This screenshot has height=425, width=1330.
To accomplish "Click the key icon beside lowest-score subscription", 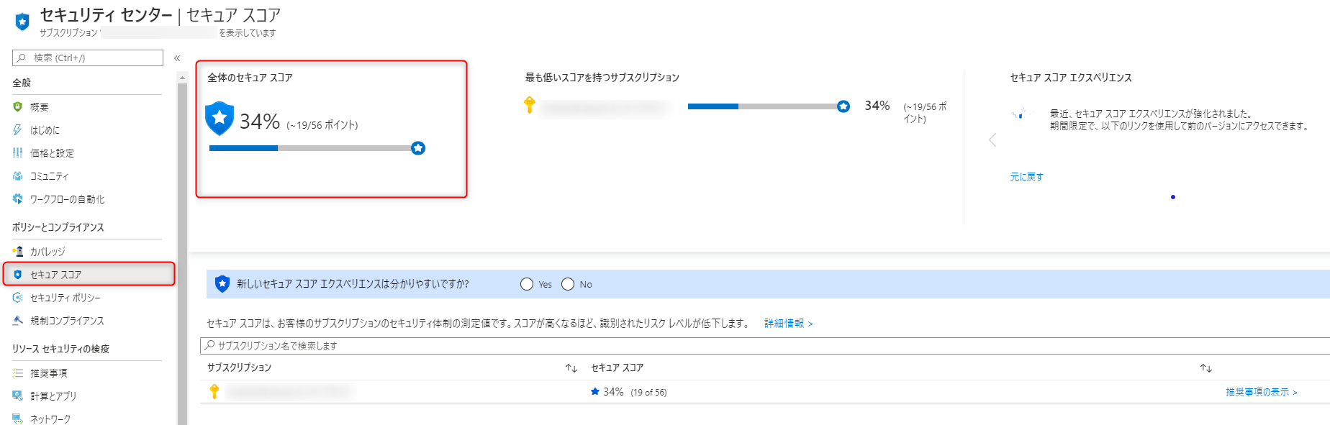I will pyautogui.click(x=530, y=105).
